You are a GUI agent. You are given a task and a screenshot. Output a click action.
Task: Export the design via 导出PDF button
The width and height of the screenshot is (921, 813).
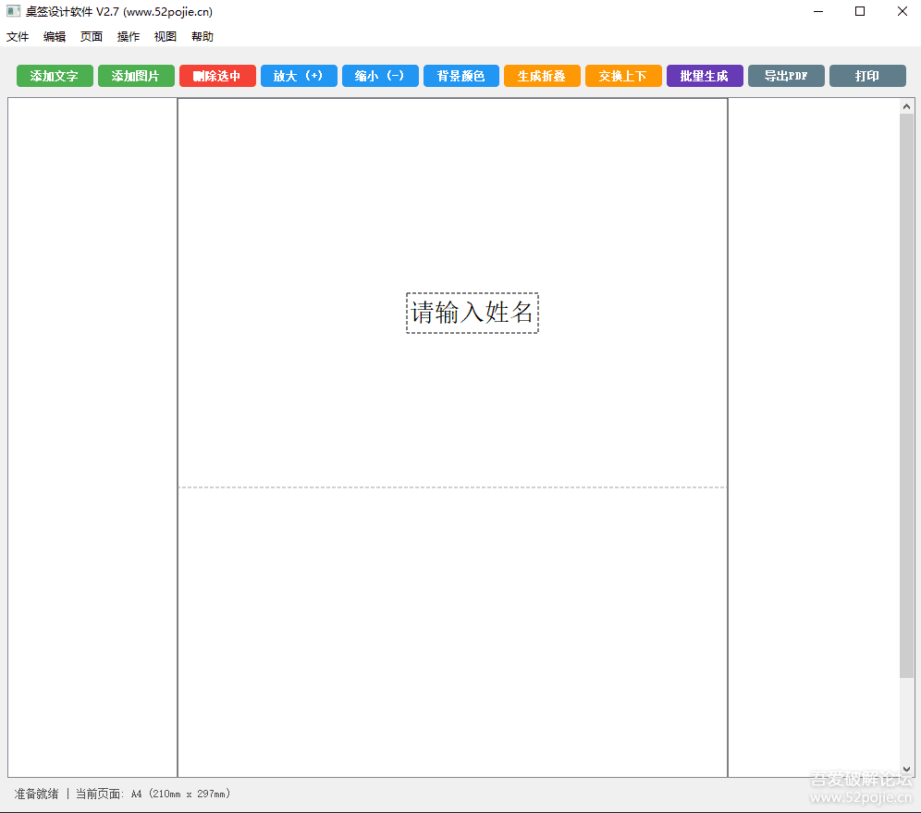tap(786, 76)
